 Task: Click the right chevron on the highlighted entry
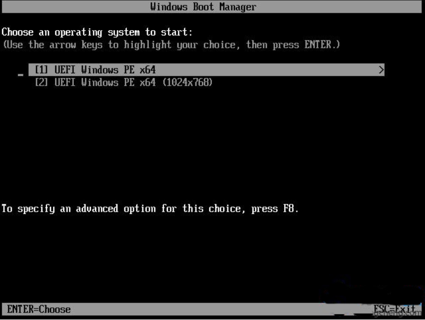pyautogui.click(x=381, y=70)
